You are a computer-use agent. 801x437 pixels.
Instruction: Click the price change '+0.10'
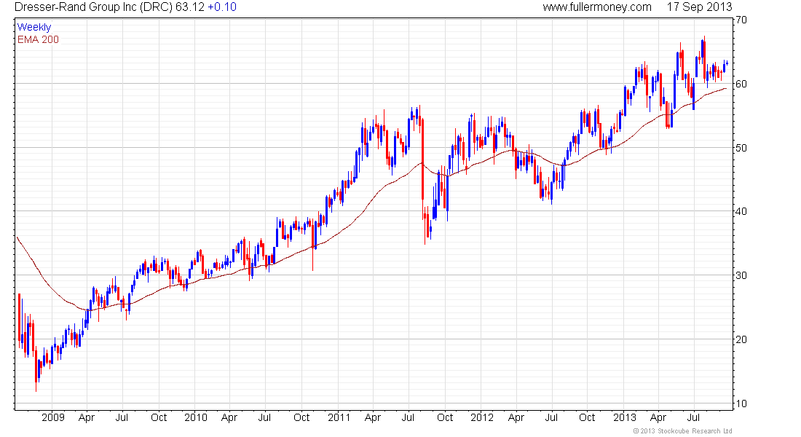pyautogui.click(x=221, y=7)
